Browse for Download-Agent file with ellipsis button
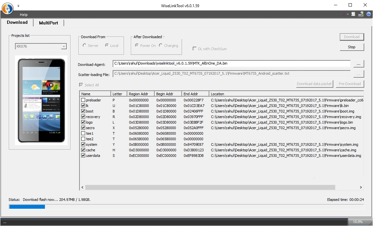The width and height of the screenshot is (373, 226). point(358,64)
